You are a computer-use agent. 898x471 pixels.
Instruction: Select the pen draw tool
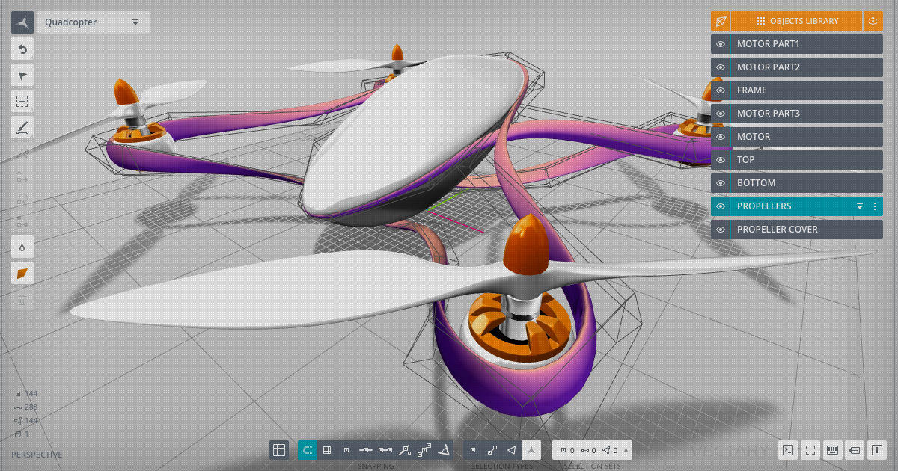(22, 127)
